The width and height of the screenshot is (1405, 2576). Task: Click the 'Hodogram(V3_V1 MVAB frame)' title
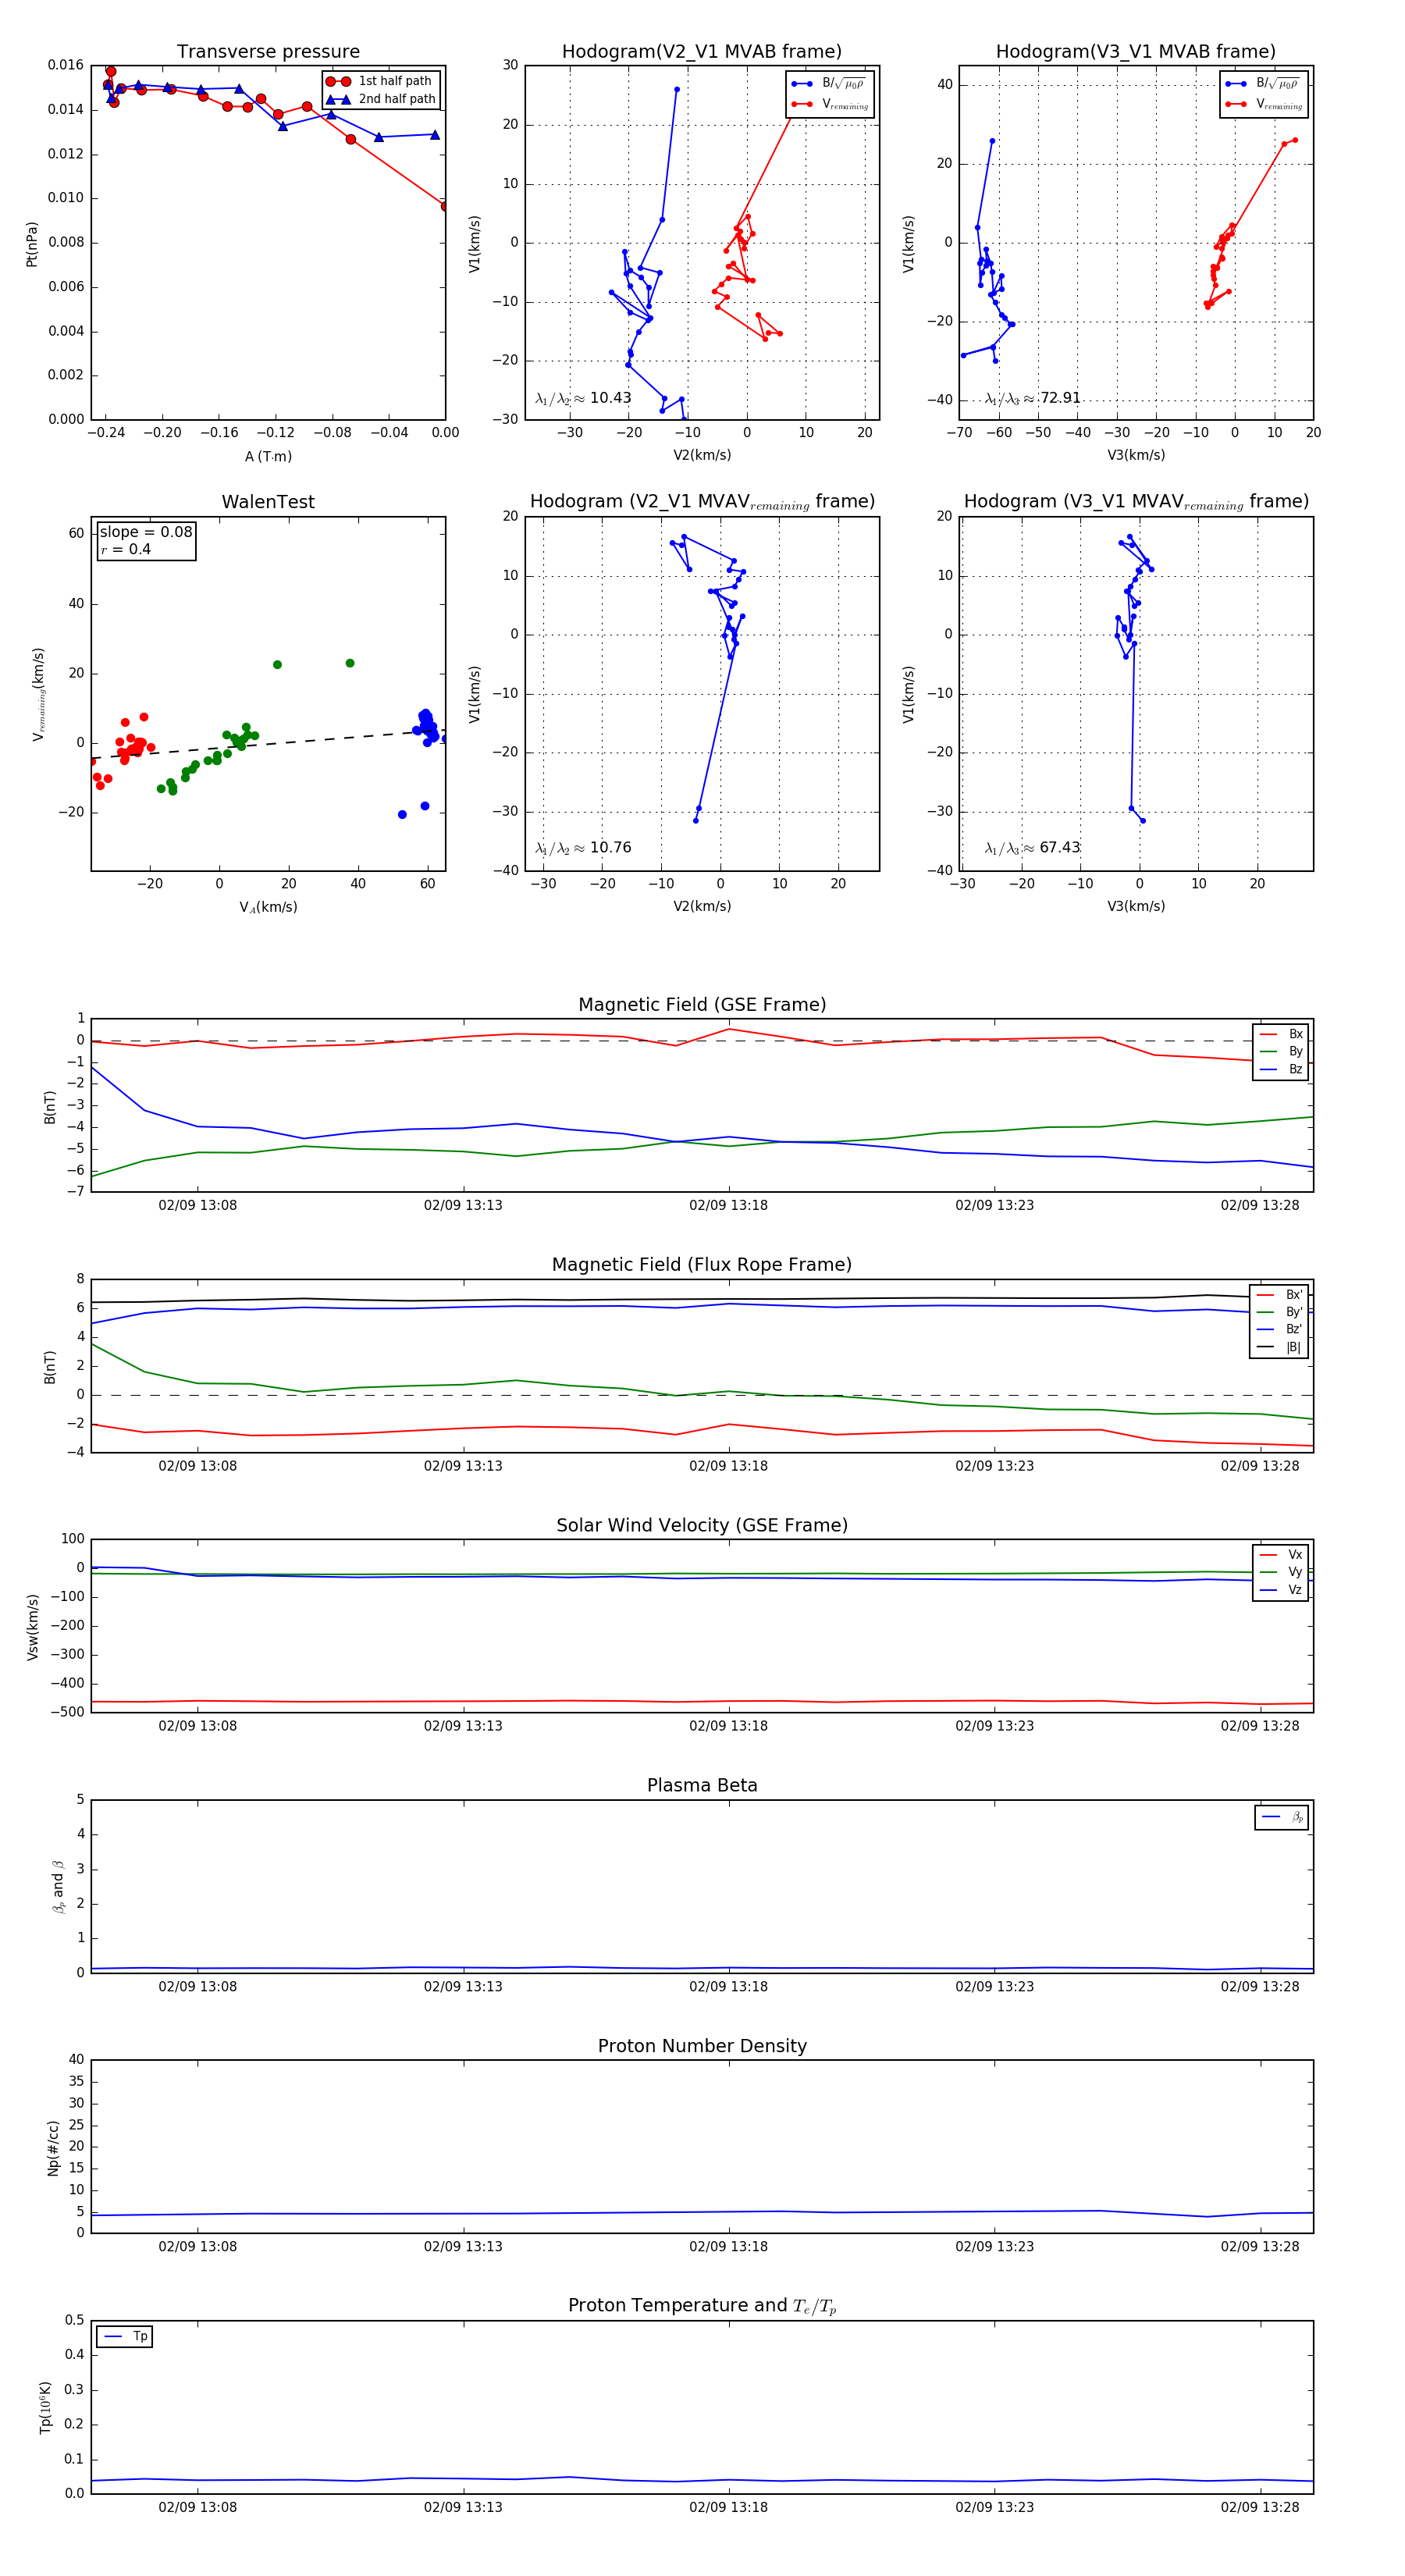coord(1136,52)
